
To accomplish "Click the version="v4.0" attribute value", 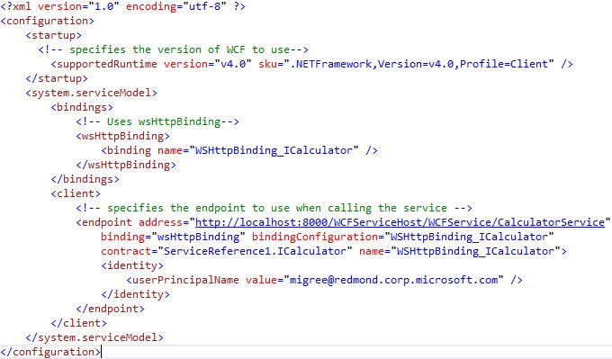I will 232,64.
